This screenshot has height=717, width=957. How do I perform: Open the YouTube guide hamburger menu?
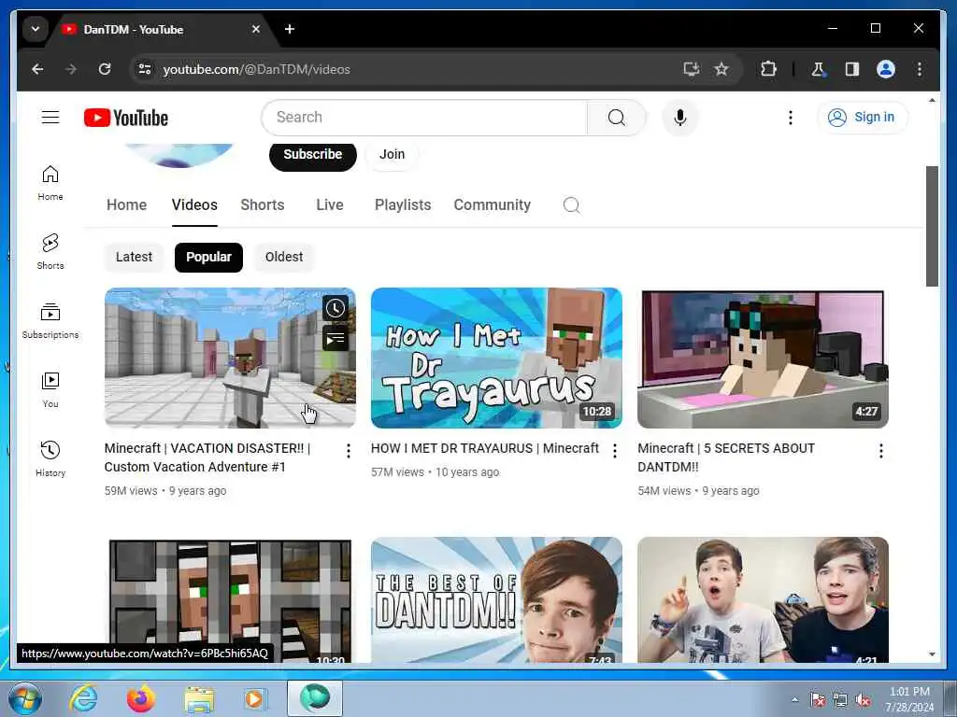50,117
